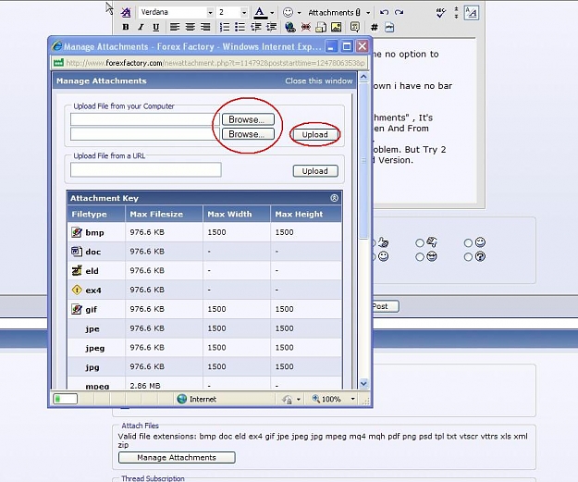Toggle bold formatting in the editor

tap(126, 27)
